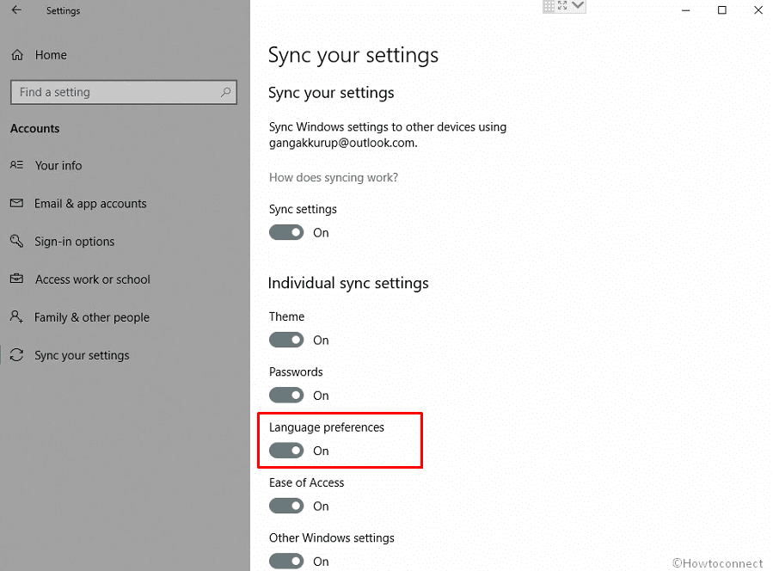Select the Home house icon
The height and width of the screenshot is (571, 773).
point(17,54)
